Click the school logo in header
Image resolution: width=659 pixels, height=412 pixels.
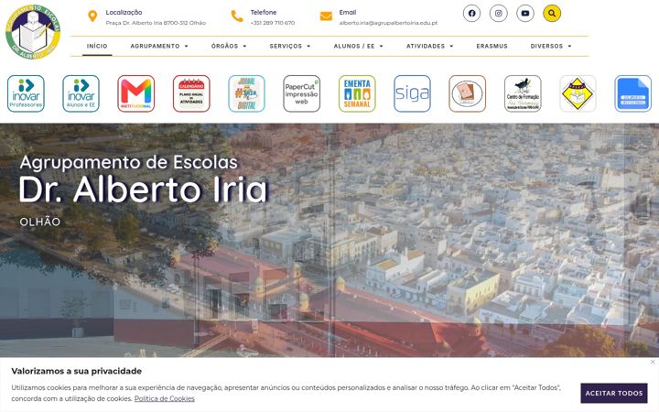click(33, 31)
